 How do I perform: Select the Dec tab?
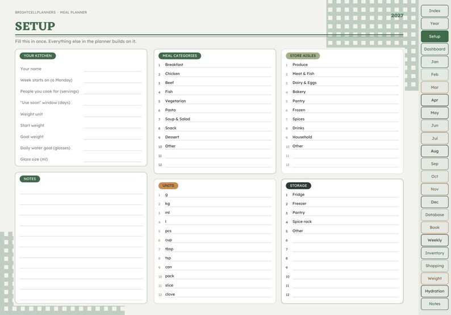pos(435,202)
